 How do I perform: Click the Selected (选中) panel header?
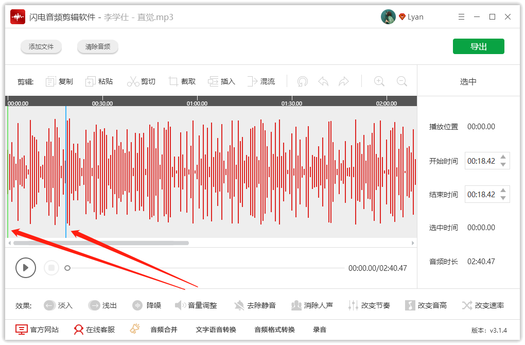coord(468,81)
